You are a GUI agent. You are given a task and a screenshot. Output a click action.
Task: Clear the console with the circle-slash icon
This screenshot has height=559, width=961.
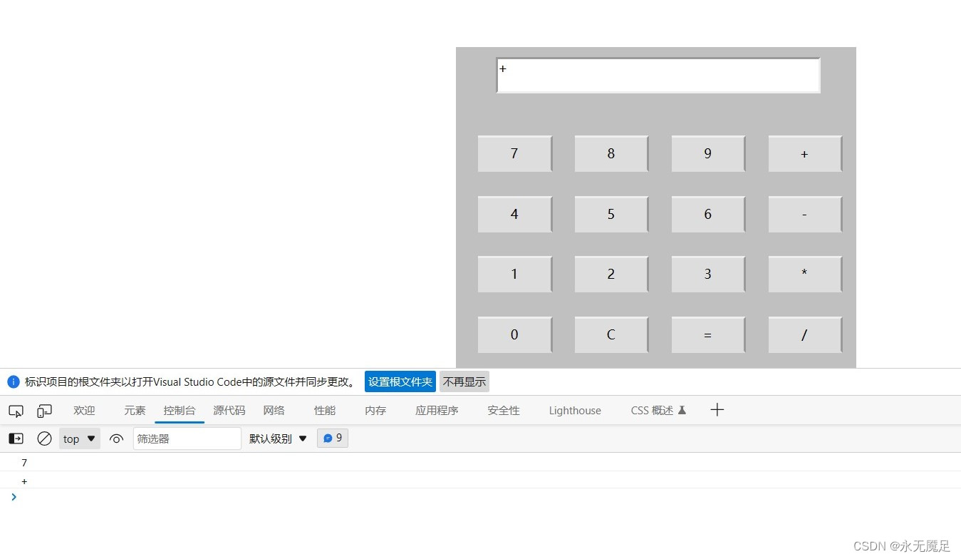pyautogui.click(x=44, y=439)
